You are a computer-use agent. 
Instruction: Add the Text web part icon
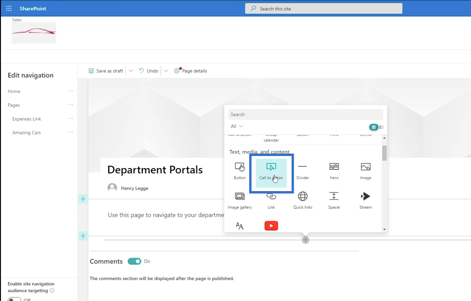[240, 226]
